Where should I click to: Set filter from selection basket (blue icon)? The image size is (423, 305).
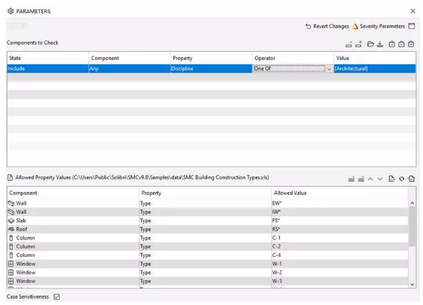click(x=411, y=44)
